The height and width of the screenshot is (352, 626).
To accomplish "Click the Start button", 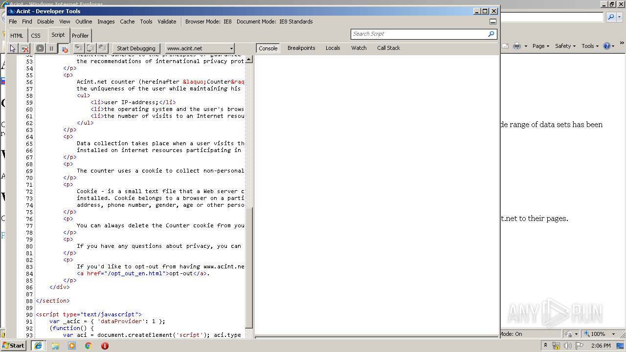I will pos(13,346).
